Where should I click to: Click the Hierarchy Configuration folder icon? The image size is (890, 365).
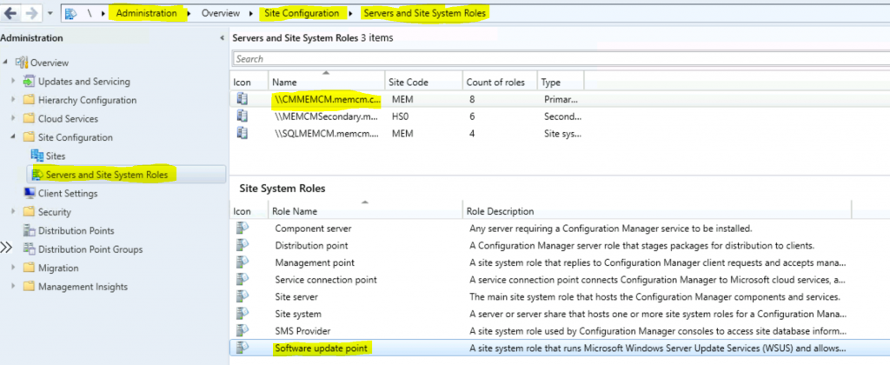[x=29, y=100]
